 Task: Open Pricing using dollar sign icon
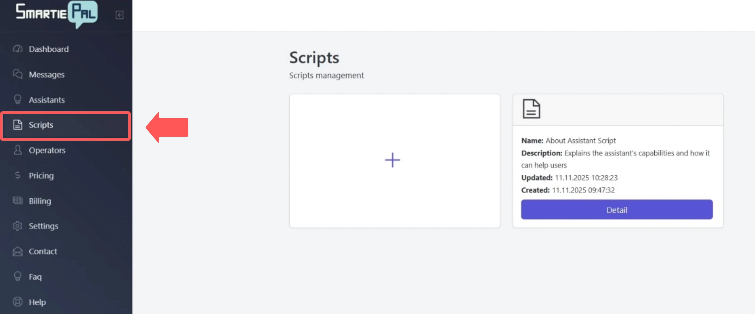coord(18,175)
